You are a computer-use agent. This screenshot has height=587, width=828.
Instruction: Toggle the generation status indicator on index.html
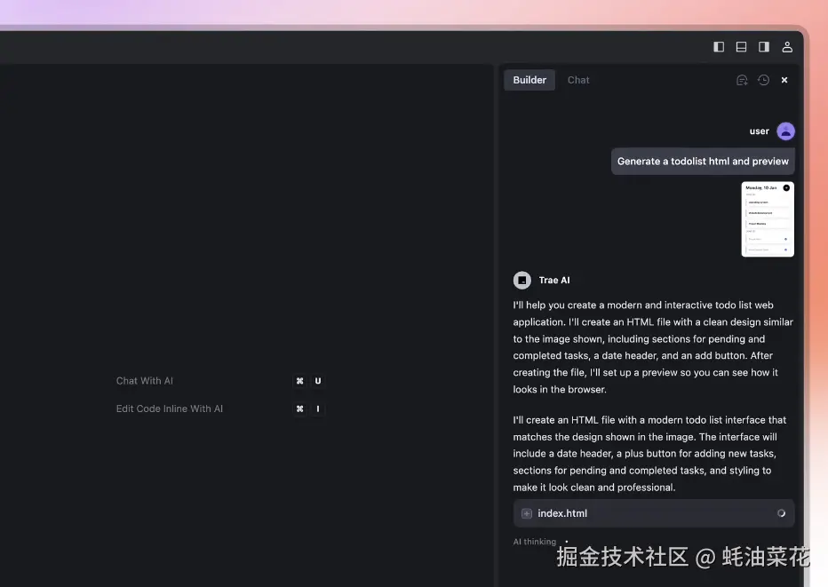point(781,513)
